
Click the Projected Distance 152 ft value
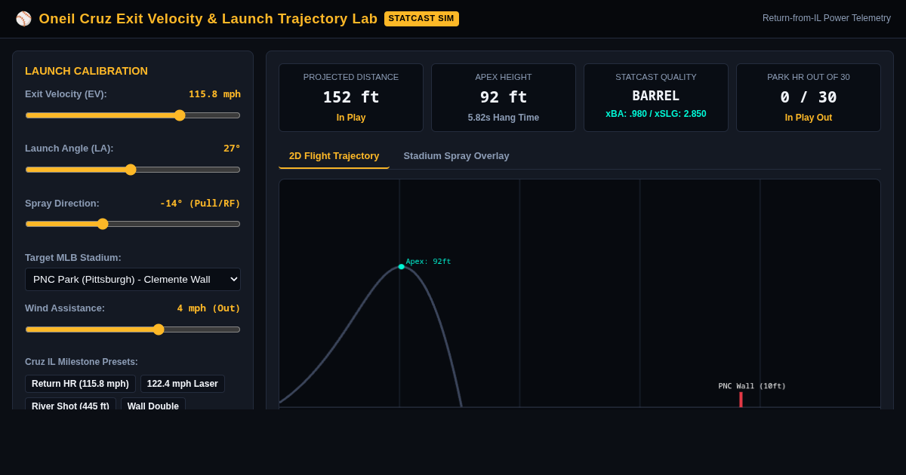tap(351, 97)
